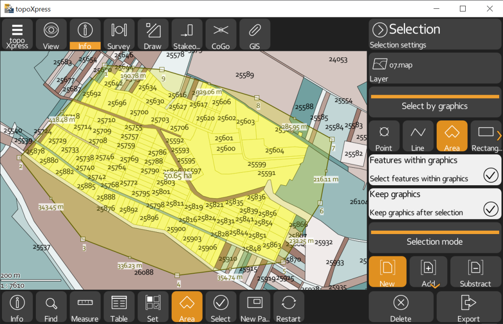Open the Find magnifier tool
Screen dimensions: 503x324
(x=51, y=307)
